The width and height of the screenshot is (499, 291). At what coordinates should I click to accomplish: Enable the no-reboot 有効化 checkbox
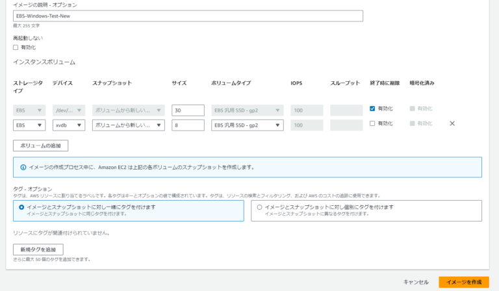tap(16, 47)
